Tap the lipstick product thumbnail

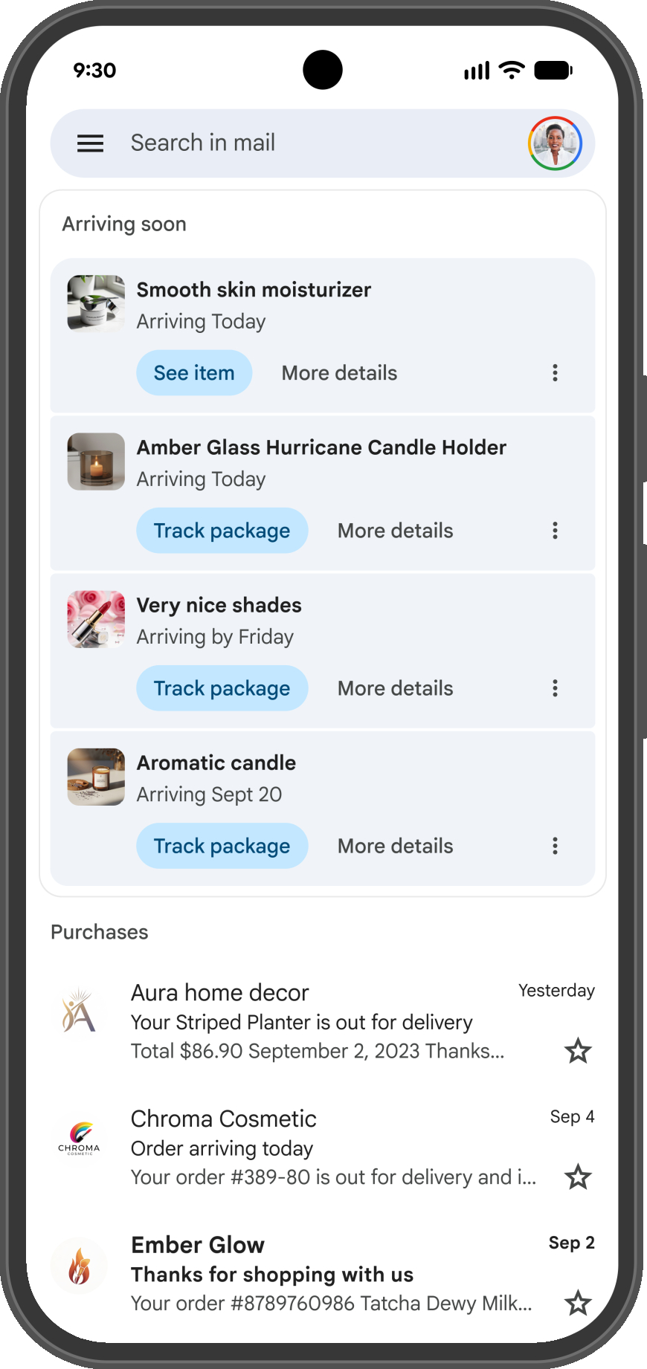click(96, 619)
